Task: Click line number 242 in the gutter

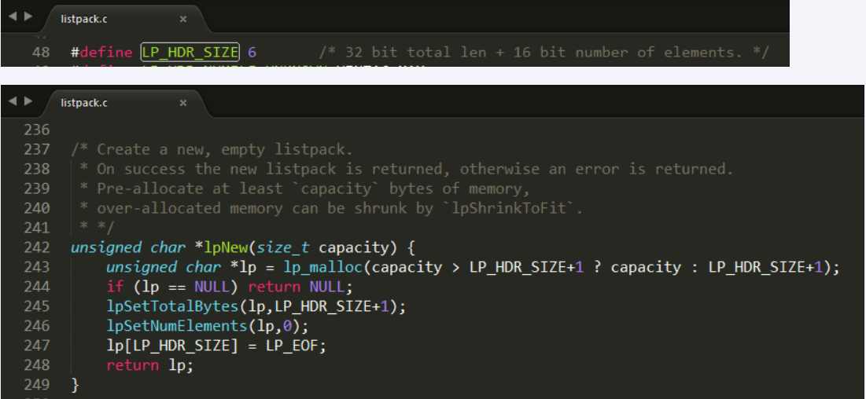Action: coord(36,247)
